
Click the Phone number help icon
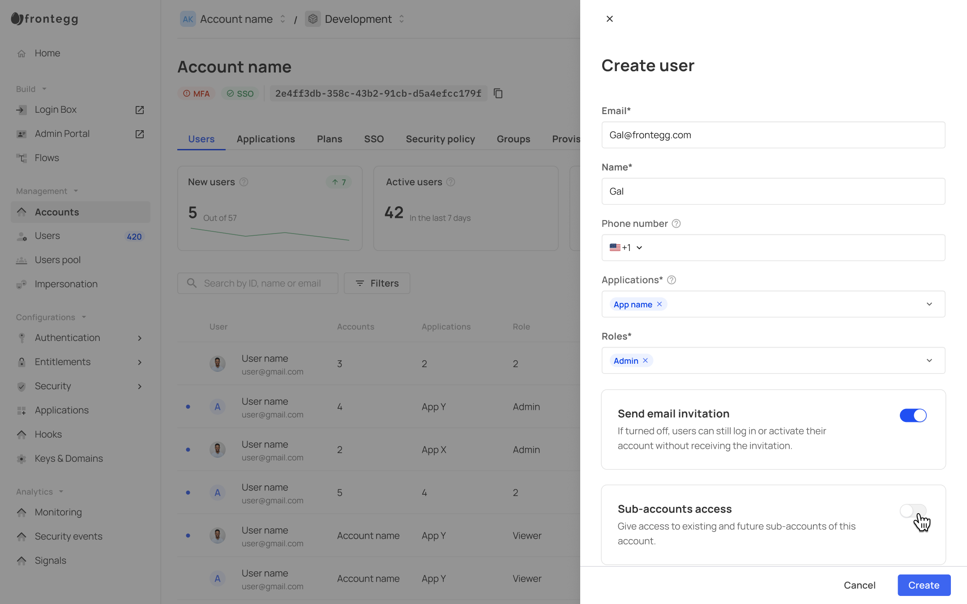[676, 224]
